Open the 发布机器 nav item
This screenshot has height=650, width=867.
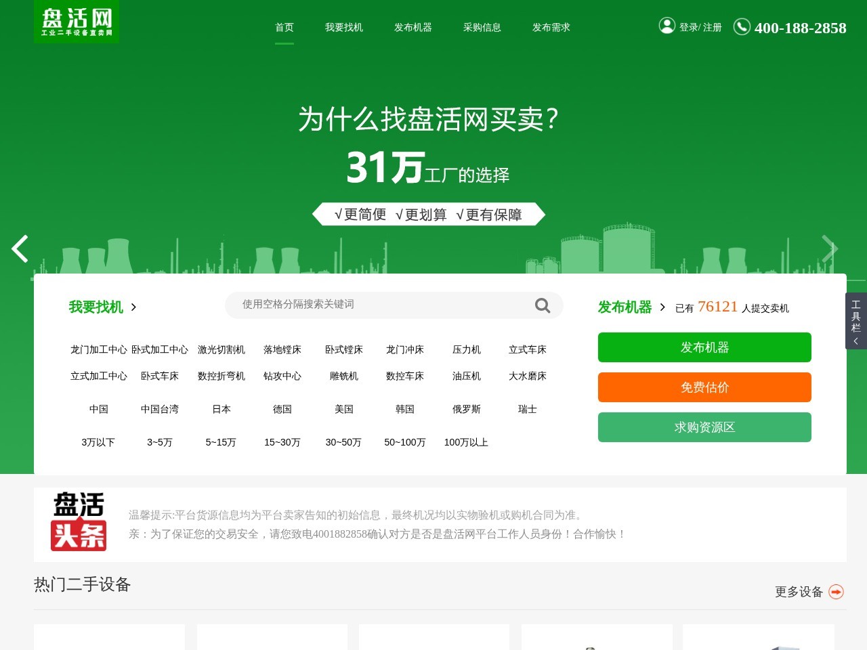click(x=413, y=28)
